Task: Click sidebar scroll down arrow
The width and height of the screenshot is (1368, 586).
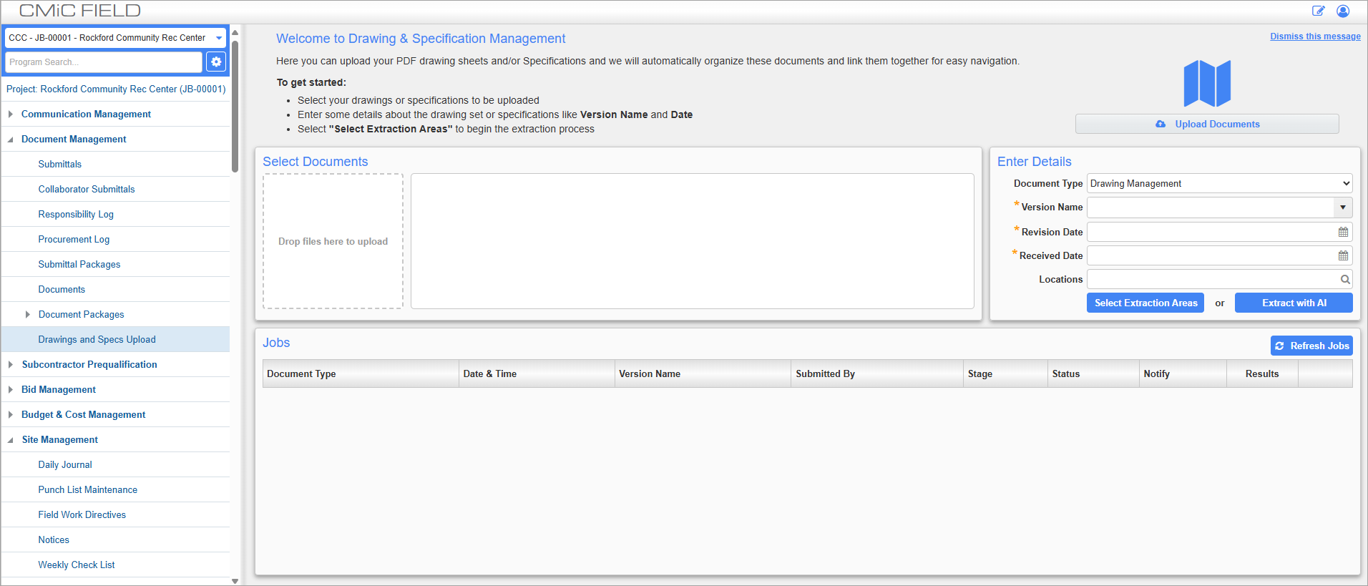Action: (235, 581)
